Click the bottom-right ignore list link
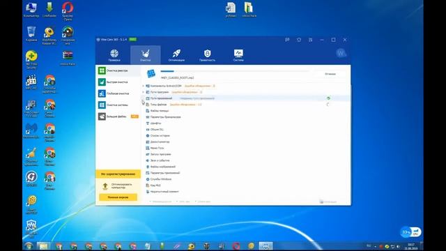 click(328, 201)
